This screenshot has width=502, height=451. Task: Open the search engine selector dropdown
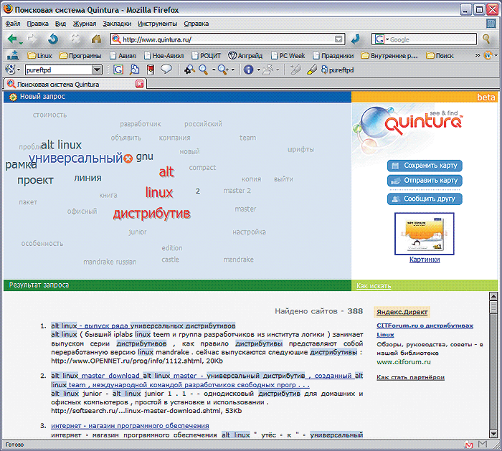coord(387,39)
